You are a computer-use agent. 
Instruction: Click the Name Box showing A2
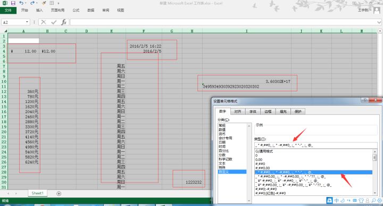point(13,22)
